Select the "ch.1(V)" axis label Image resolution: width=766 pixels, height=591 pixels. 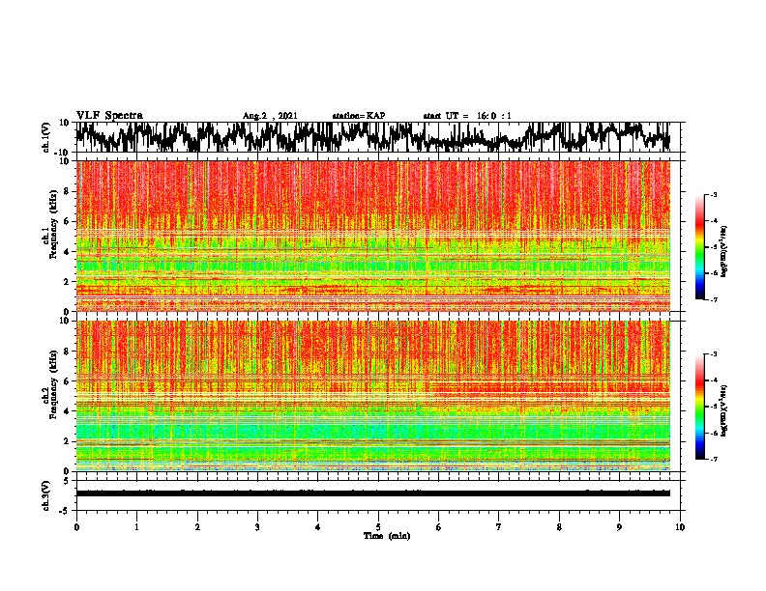(x=45, y=137)
